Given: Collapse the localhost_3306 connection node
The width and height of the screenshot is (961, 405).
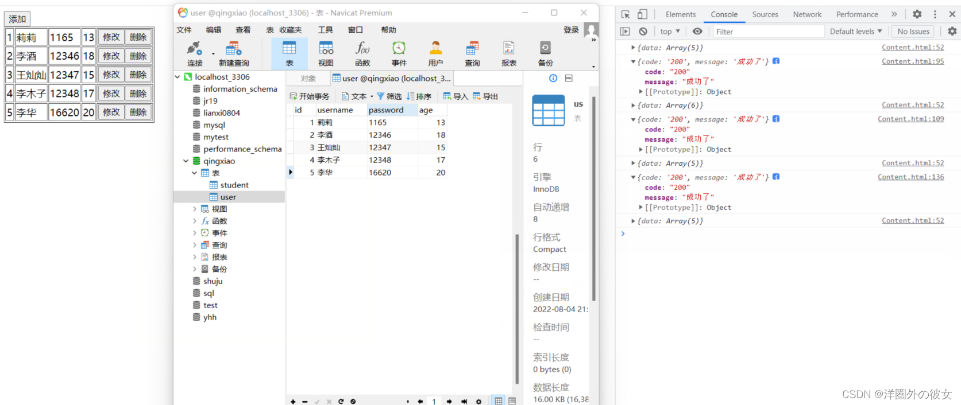Looking at the screenshot, I should tap(177, 77).
